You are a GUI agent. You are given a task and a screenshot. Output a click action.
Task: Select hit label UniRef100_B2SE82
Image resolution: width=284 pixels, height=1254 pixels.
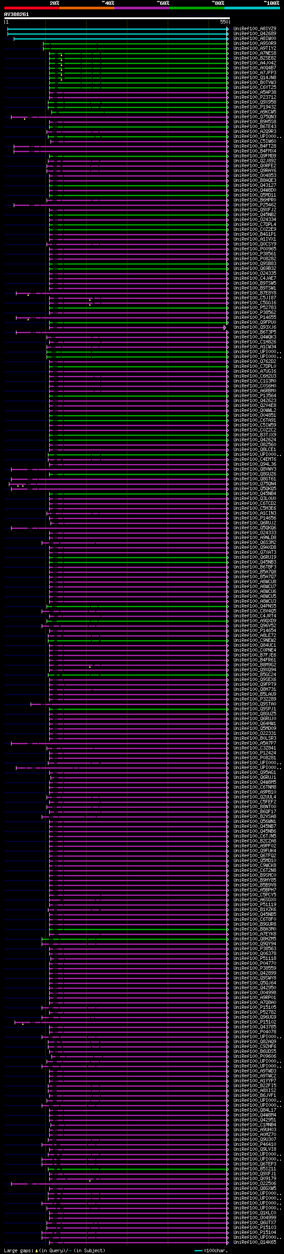tap(255, 58)
